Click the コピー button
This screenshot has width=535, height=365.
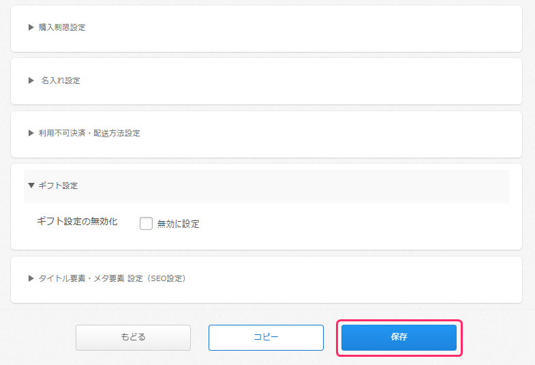[x=266, y=337]
